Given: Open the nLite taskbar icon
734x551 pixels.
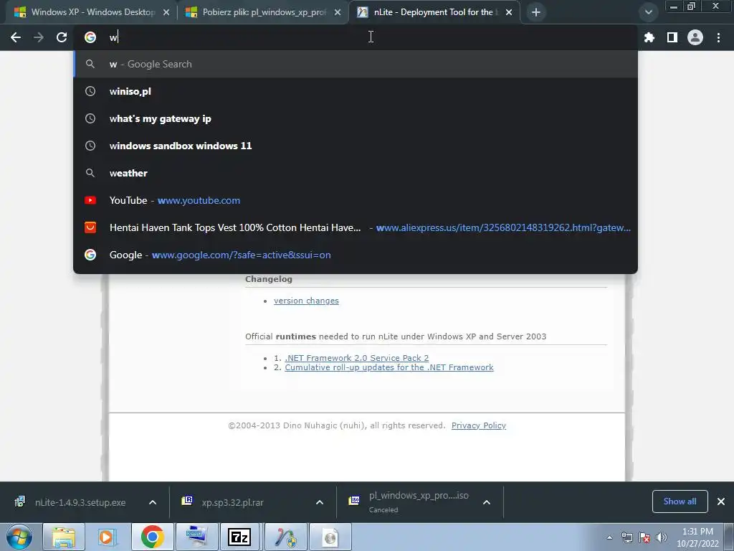Looking at the screenshot, I should [285, 537].
